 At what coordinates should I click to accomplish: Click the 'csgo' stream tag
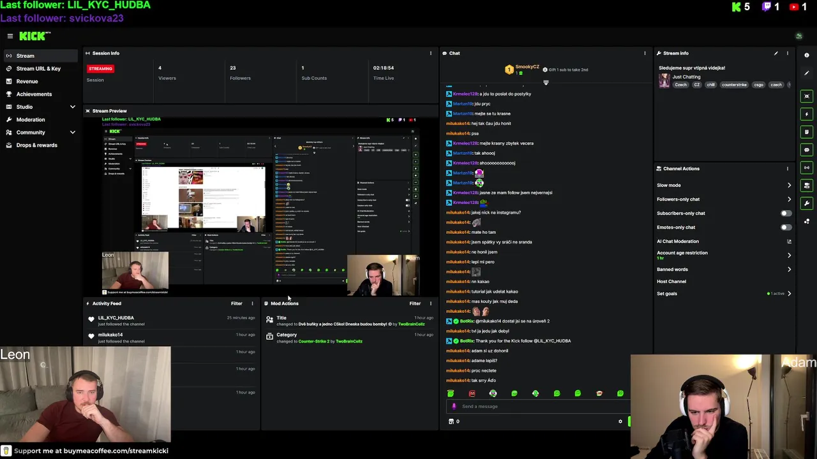coord(758,85)
